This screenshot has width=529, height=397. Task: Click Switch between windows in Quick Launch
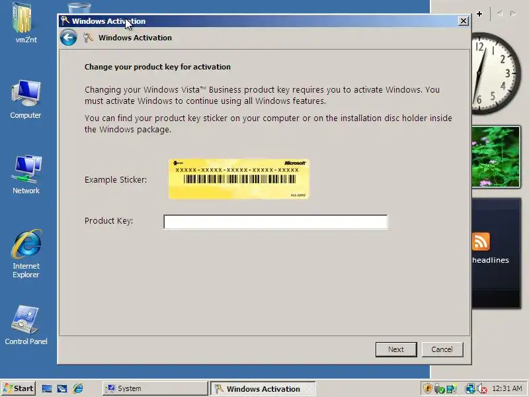[x=62, y=388]
